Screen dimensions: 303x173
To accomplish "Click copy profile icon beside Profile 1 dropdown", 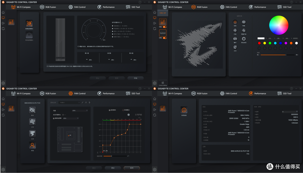I will tap(86, 103).
